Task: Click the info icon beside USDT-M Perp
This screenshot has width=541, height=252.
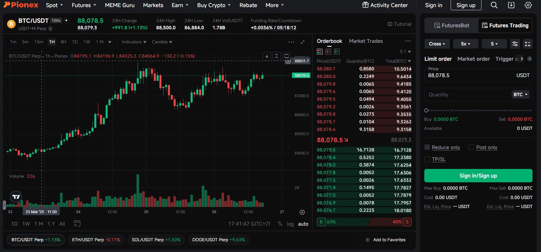Action: [50, 29]
